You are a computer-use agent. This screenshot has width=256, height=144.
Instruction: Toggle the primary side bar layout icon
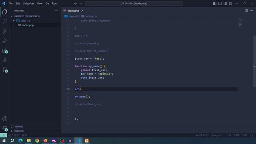click(215, 4)
